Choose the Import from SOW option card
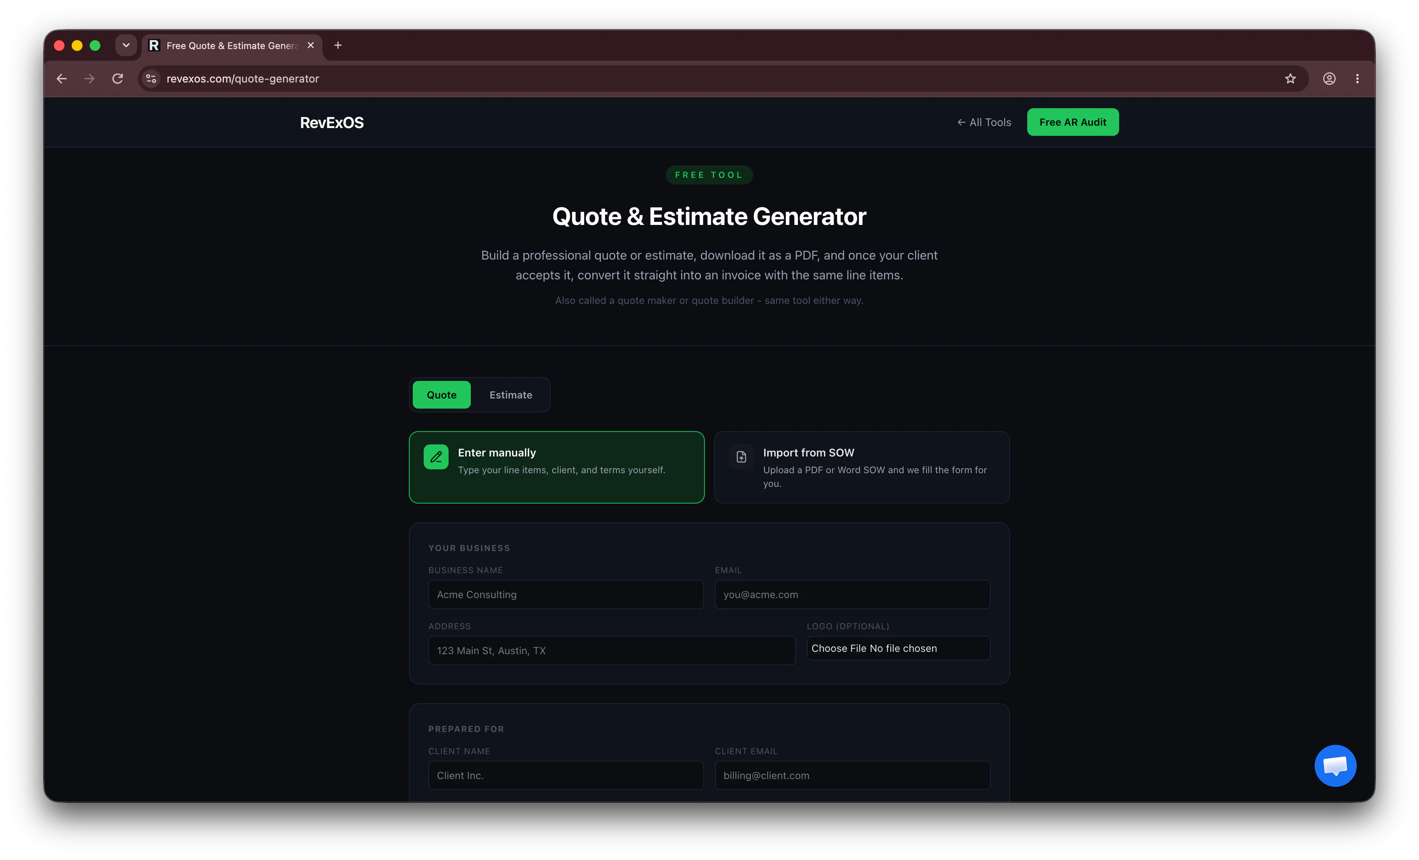The width and height of the screenshot is (1419, 860). [862, 467]
